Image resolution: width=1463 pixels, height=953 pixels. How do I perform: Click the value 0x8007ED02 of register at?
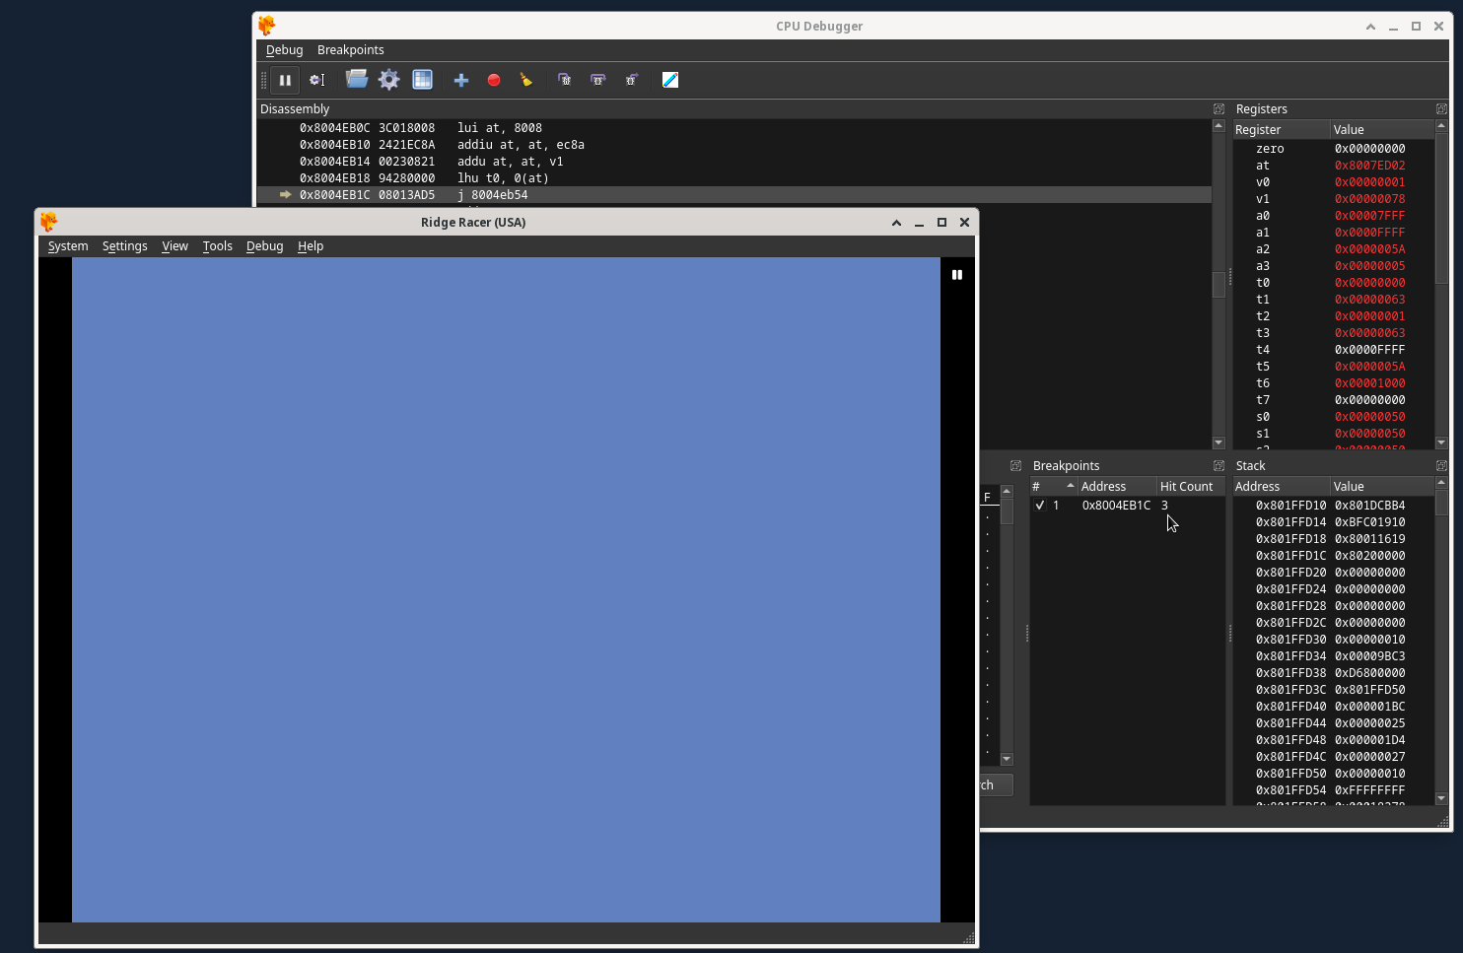pos(1369,166)
